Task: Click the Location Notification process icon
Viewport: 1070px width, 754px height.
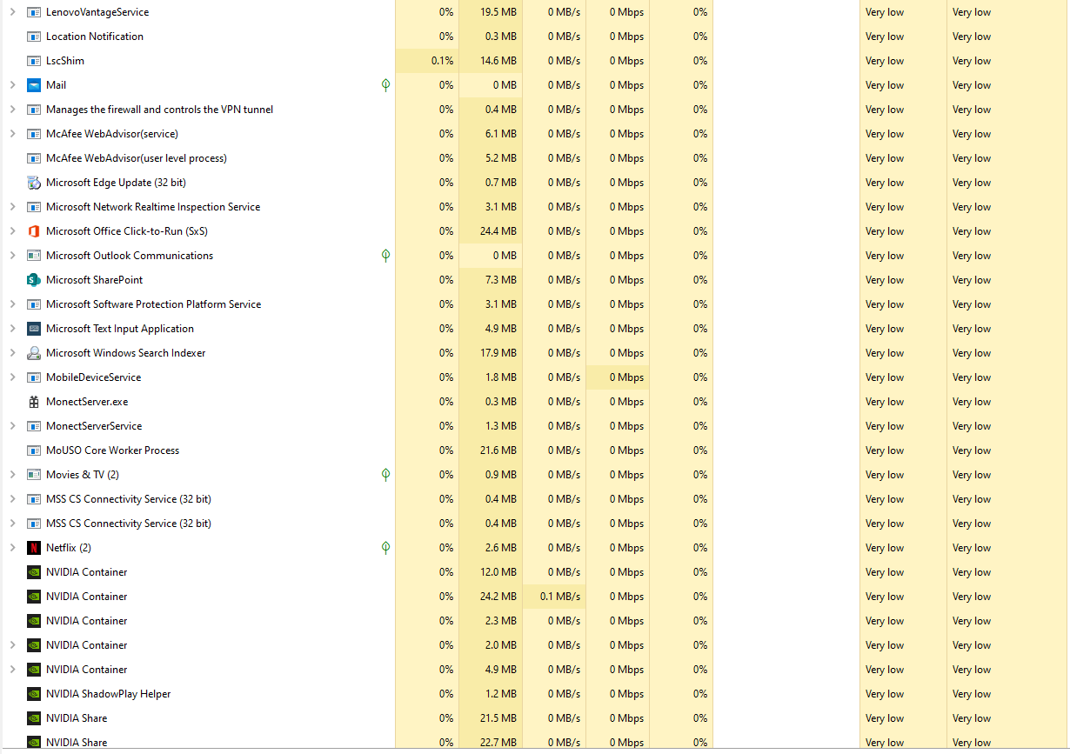Action: click(34, 37)
